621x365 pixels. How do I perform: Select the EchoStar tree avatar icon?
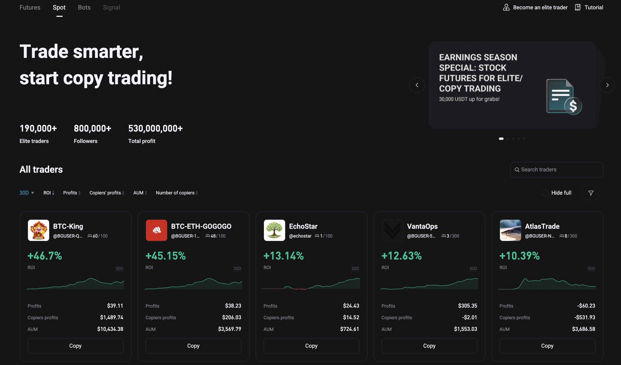pos(274,230)
